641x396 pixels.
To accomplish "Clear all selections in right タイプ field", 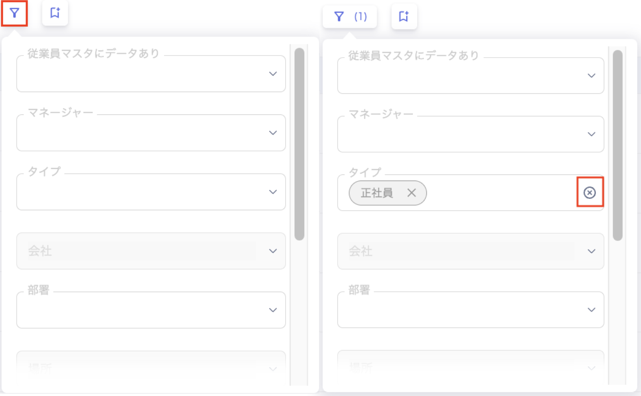I will coord(589,193).
